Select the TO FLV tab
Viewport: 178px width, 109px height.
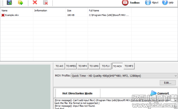[x=106, y=66]
